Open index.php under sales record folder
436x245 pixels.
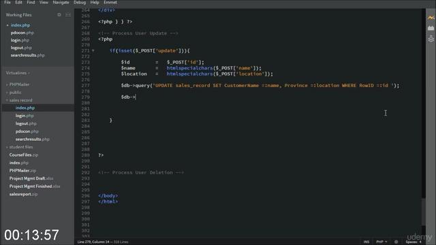point(25,108)
